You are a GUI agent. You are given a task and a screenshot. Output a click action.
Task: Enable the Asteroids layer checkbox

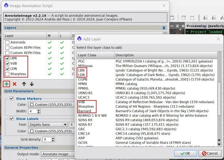pyautogui.click(x=7, y=42)
